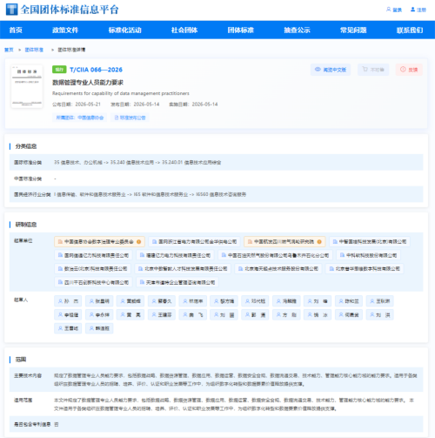The image size is (435, 438).
Task: Click the 阅览中文版 button
Action: click(331, 70)
